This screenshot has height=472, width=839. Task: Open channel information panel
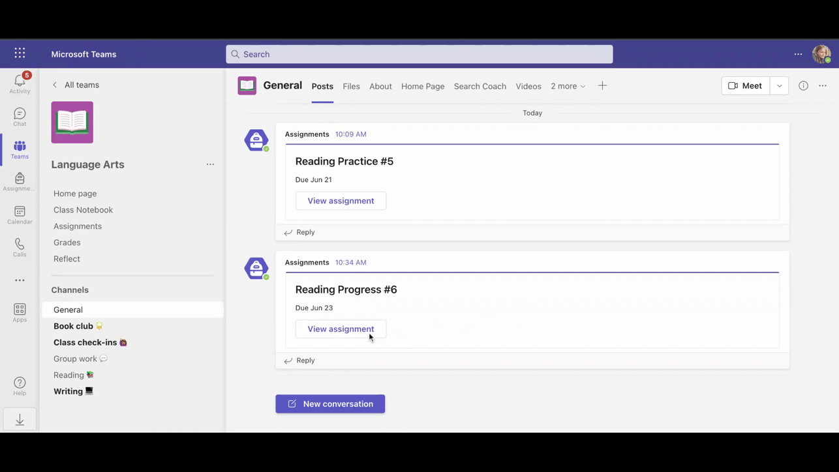point(803,85)
